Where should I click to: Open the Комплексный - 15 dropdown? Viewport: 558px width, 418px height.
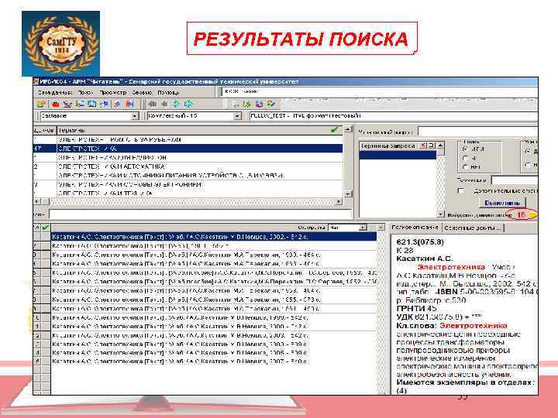pos(237,116)
